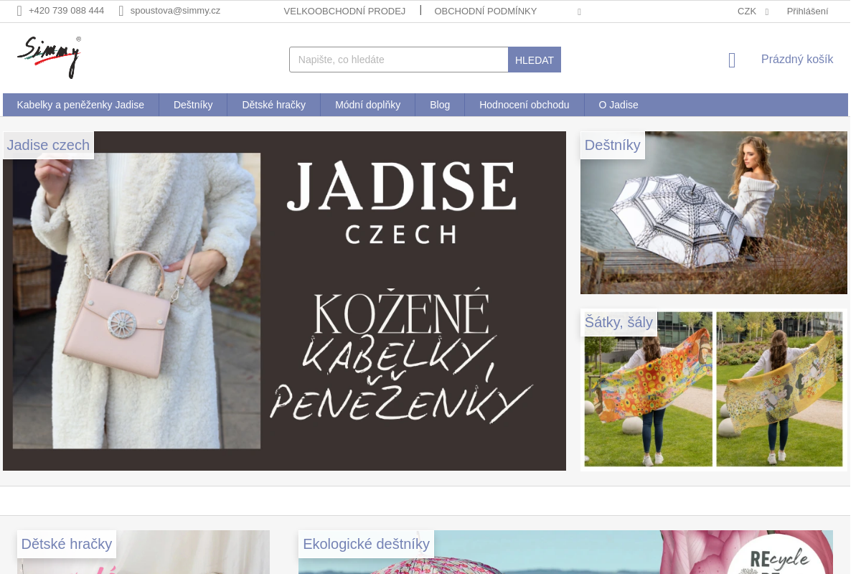The image size is (861, 574).
Task: Select Dětské hračky in navigation bar
Action: tap(273, 105)
